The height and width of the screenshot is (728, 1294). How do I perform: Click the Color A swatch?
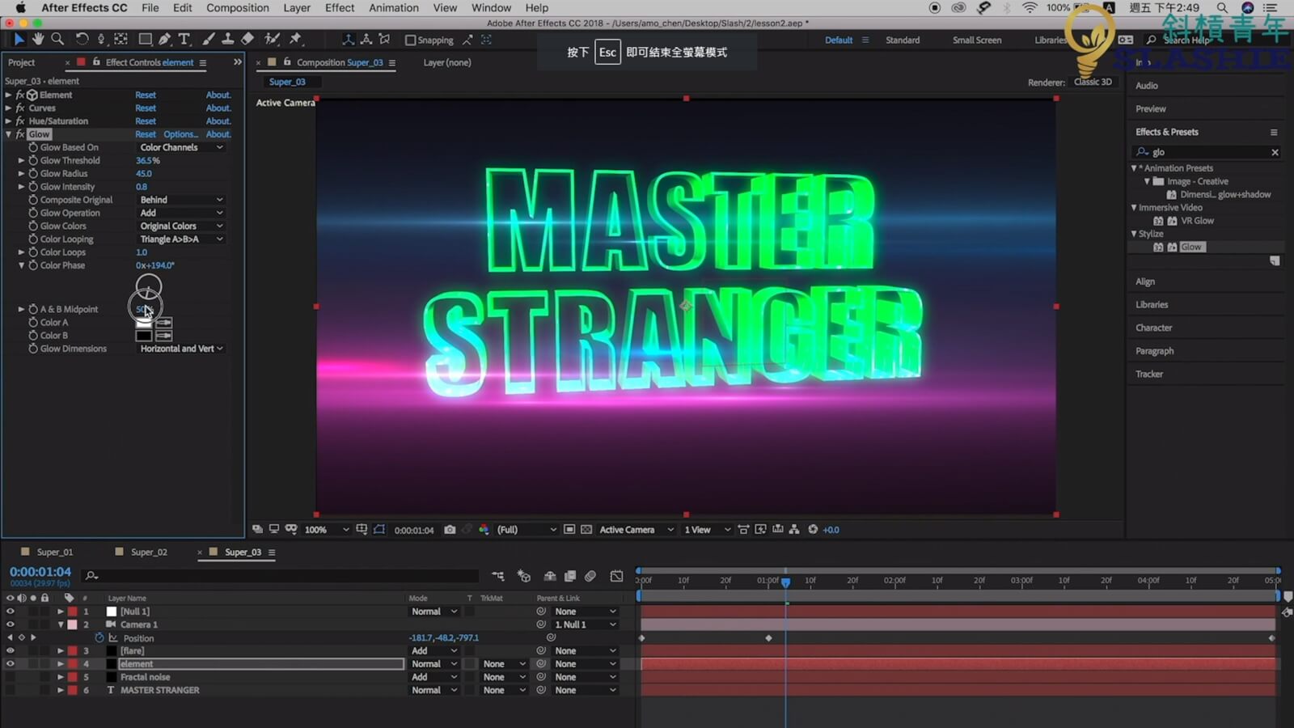(144, 322)
